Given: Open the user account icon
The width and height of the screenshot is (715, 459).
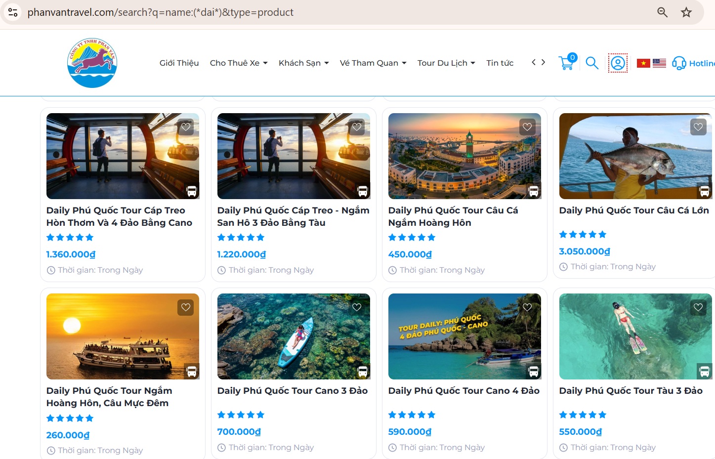Looking at the screenshot, I should point(618,63).
